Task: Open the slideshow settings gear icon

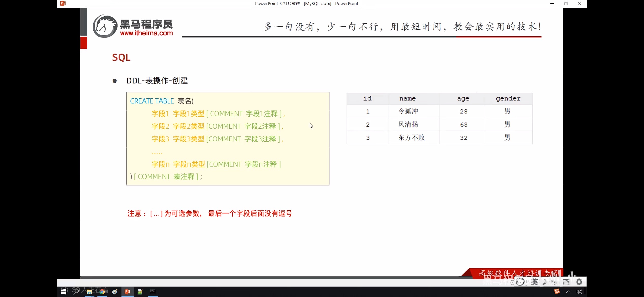Action: pos(579,282)
